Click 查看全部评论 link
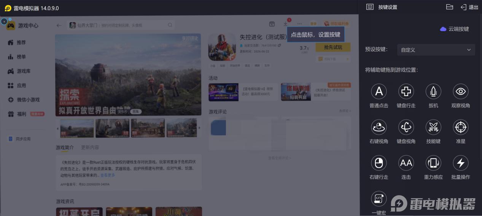The width and height of the screenshot is (482, 216). click(x=280, y=158)
